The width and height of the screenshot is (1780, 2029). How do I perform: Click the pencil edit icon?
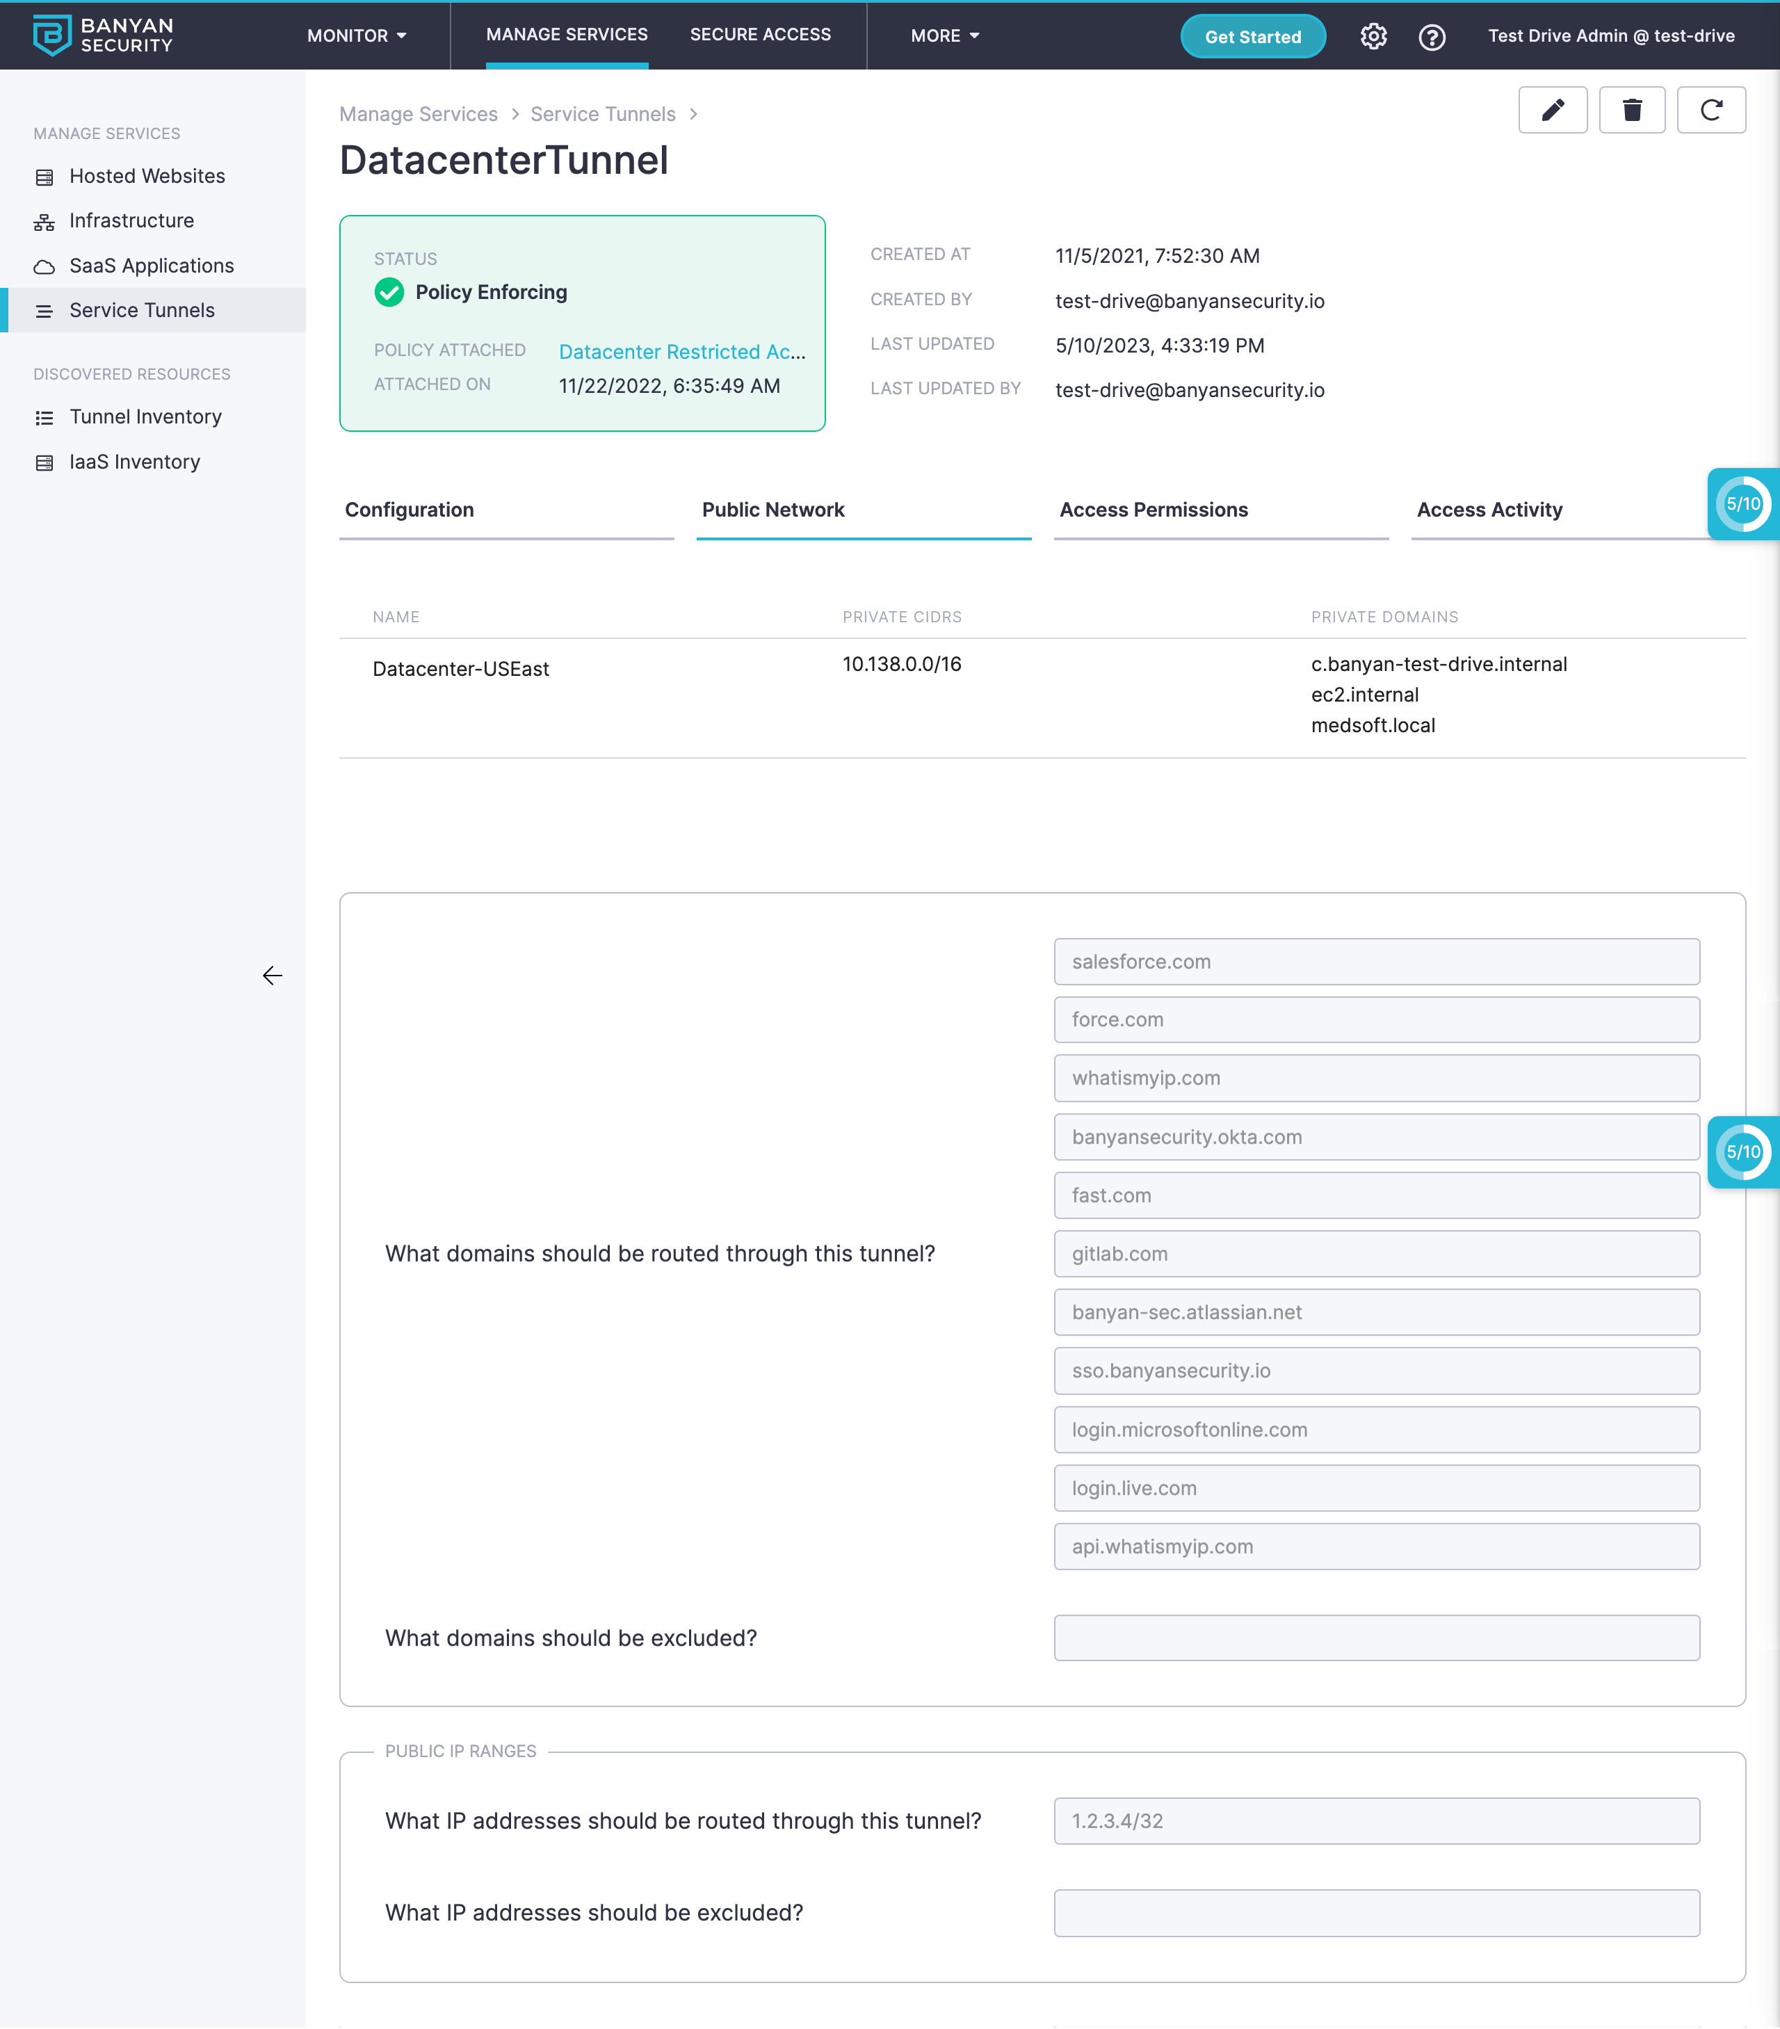point(1552,110)
